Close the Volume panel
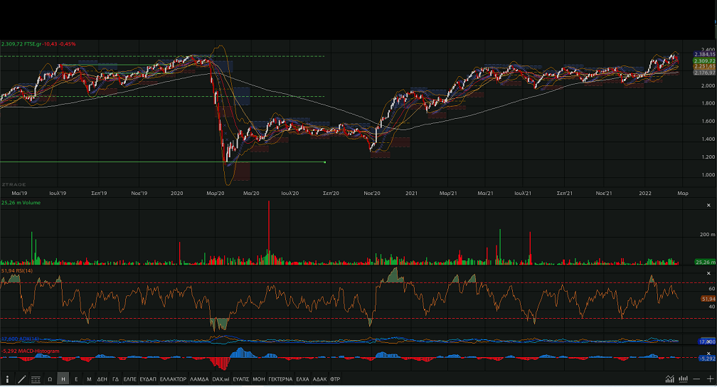The height and width of the screenshot is (387, 717). [708, 206]
